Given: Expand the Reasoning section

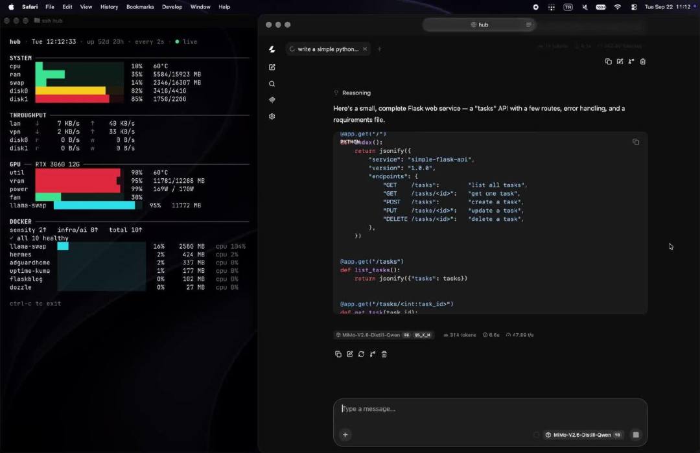Looking at the screenshot, I should (x=352, y=93).
